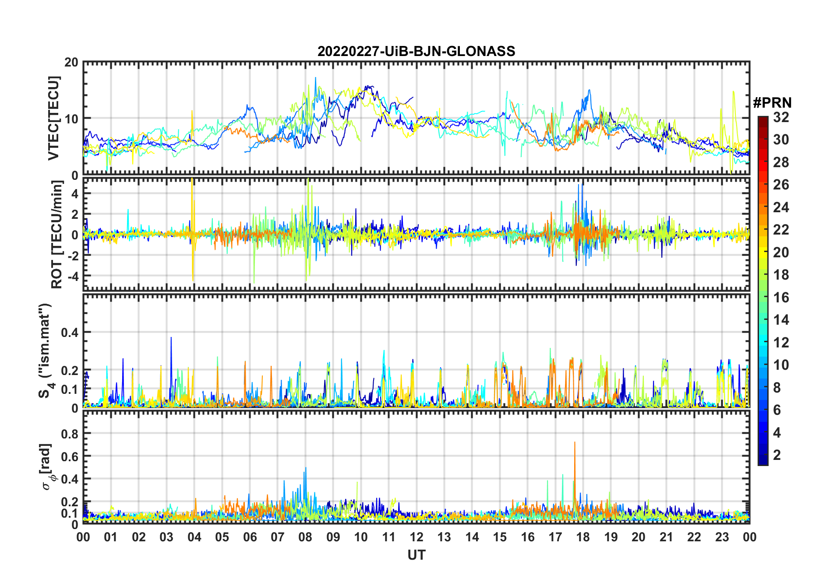Click the PRN colorbar strip
The image size is (833, 582).
tap(762, 291)
